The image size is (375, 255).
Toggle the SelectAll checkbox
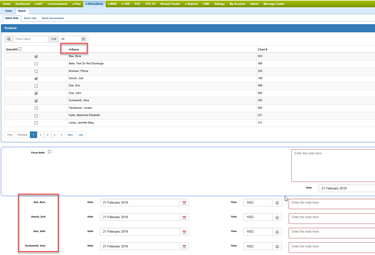[x=20, y=49]
